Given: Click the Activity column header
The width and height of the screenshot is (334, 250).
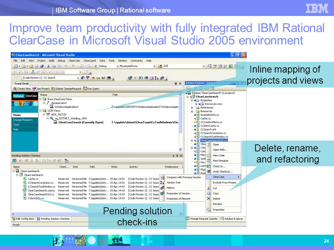Looking at the screenshot, I should pyautogui.click(x=145, y=167).
